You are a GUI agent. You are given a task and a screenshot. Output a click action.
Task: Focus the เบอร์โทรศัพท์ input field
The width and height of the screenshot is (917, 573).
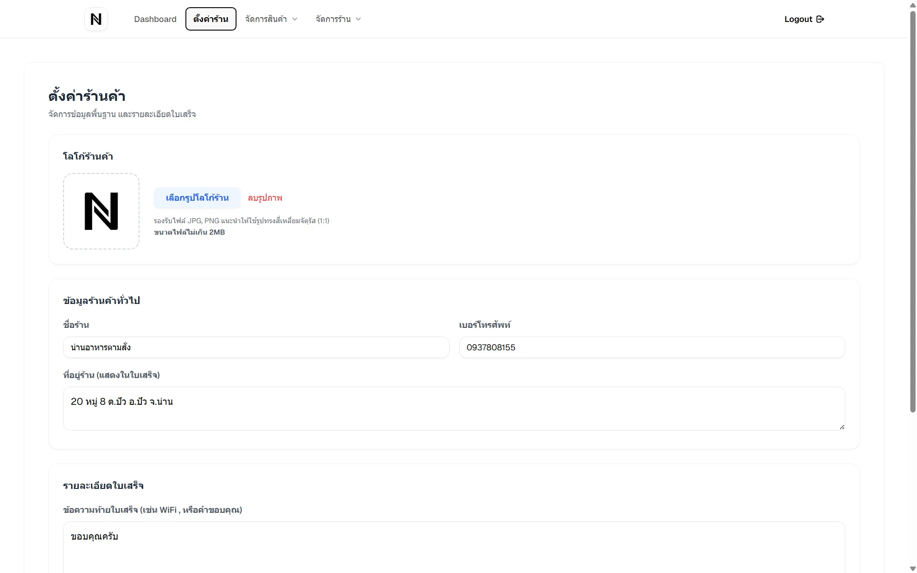[x=652, y=347]
